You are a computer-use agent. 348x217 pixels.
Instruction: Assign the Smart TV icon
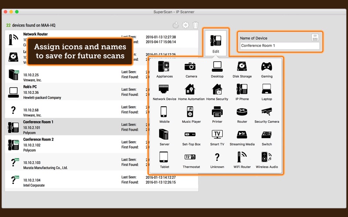(217, 135)
